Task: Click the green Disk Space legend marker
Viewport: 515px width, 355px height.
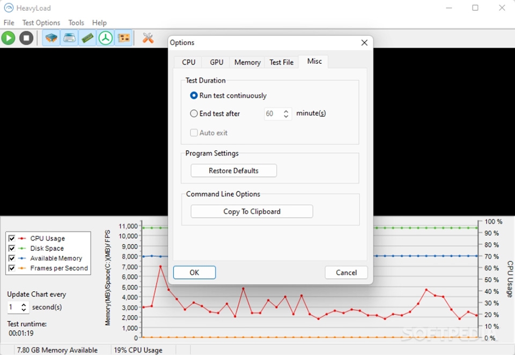Action: [x=22, y=248]
